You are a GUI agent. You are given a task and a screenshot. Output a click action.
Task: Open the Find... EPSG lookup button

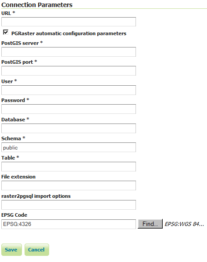(150, 224)
